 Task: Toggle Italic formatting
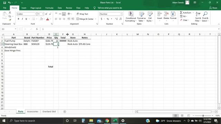[22, 19]
